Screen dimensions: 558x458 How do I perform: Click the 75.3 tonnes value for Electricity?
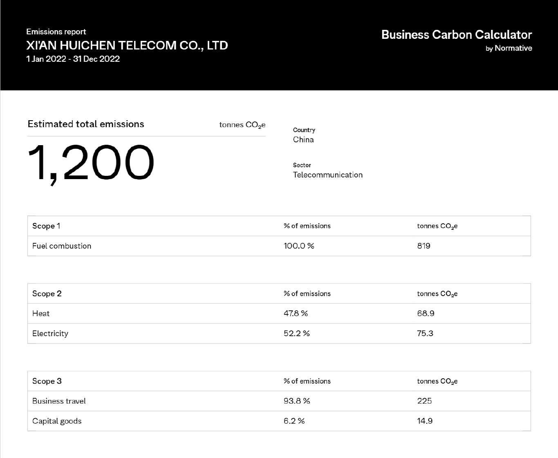pyautogui.click(x=425, y=334)
